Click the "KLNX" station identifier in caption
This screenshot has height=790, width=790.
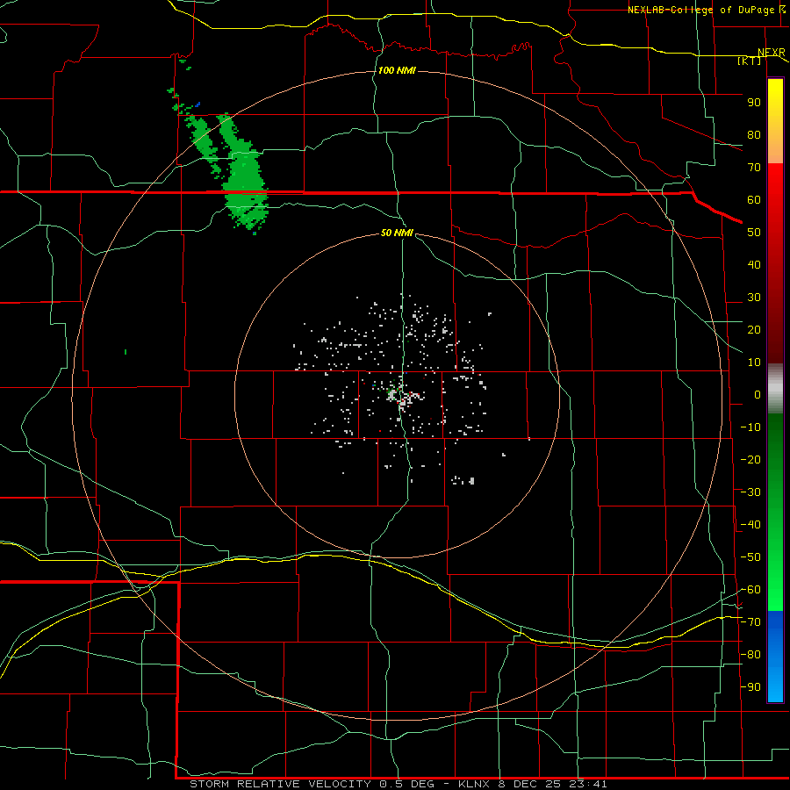tap(475, 784)
